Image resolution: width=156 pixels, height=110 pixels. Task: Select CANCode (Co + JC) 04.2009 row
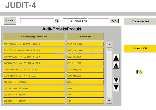34,76
